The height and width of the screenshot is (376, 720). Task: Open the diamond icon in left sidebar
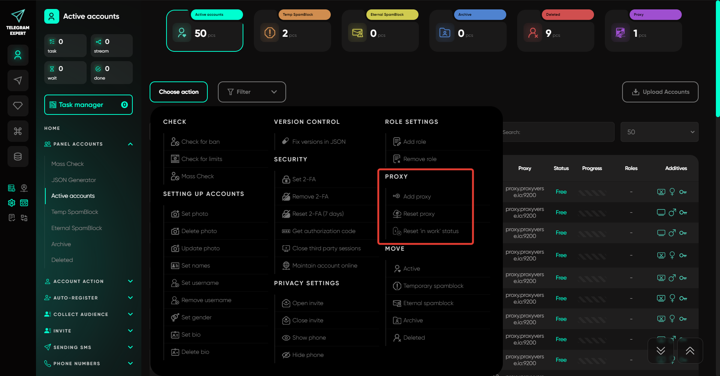18,106
